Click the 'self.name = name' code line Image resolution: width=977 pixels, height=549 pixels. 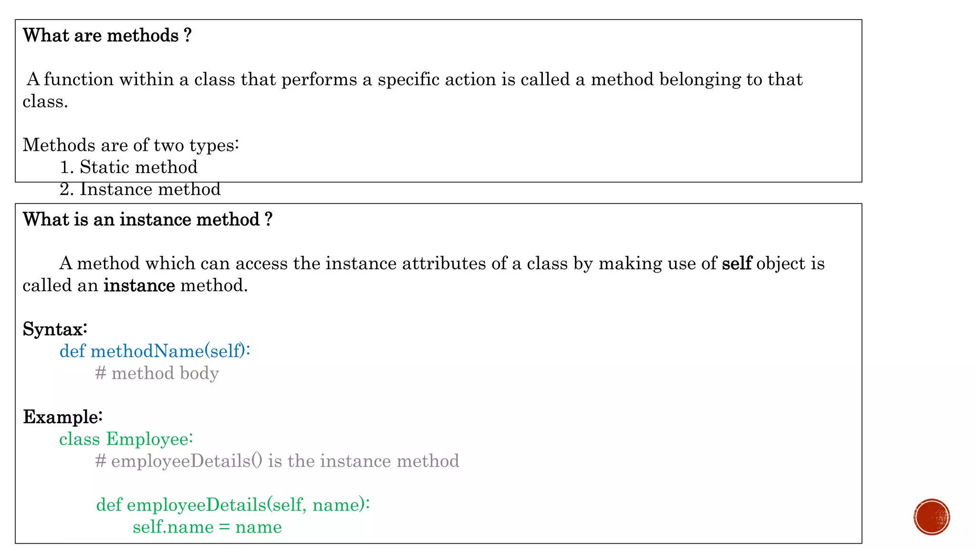(x=207, y=527)
